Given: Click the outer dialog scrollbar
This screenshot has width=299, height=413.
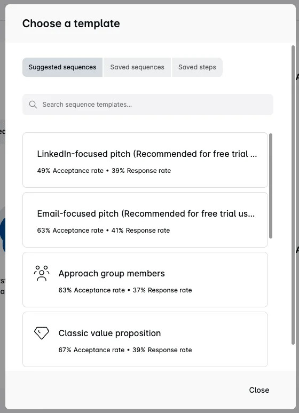Looking at the screenshot, I should (293, 195).
